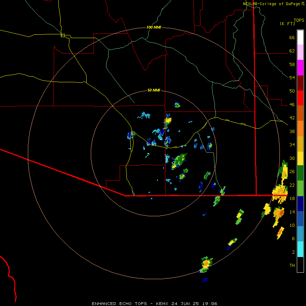The image size is (306, 306).
Task: Click the "NEXLAB-College of DuPage" label
Action: click(271, 4)
